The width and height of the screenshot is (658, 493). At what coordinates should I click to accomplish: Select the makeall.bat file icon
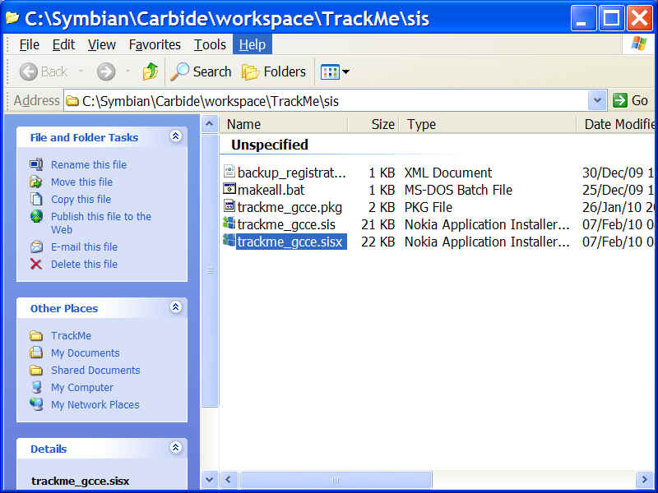(x=229, y=190)
